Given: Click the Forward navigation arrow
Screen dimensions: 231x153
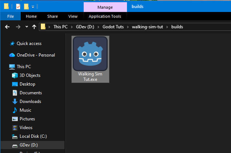Looking at the screenshot, I should 18,27.
